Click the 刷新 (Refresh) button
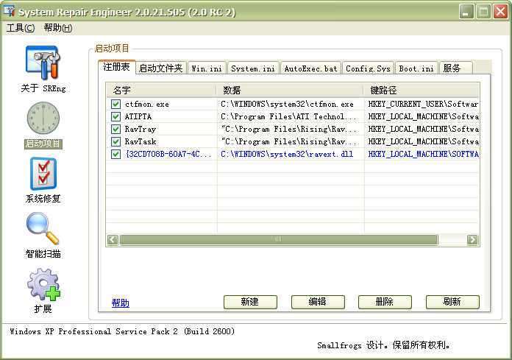The image size is (512, 360). [452, 302]
